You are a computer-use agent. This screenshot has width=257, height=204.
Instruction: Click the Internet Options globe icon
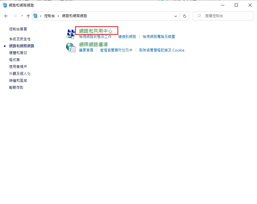pos(71,47)
